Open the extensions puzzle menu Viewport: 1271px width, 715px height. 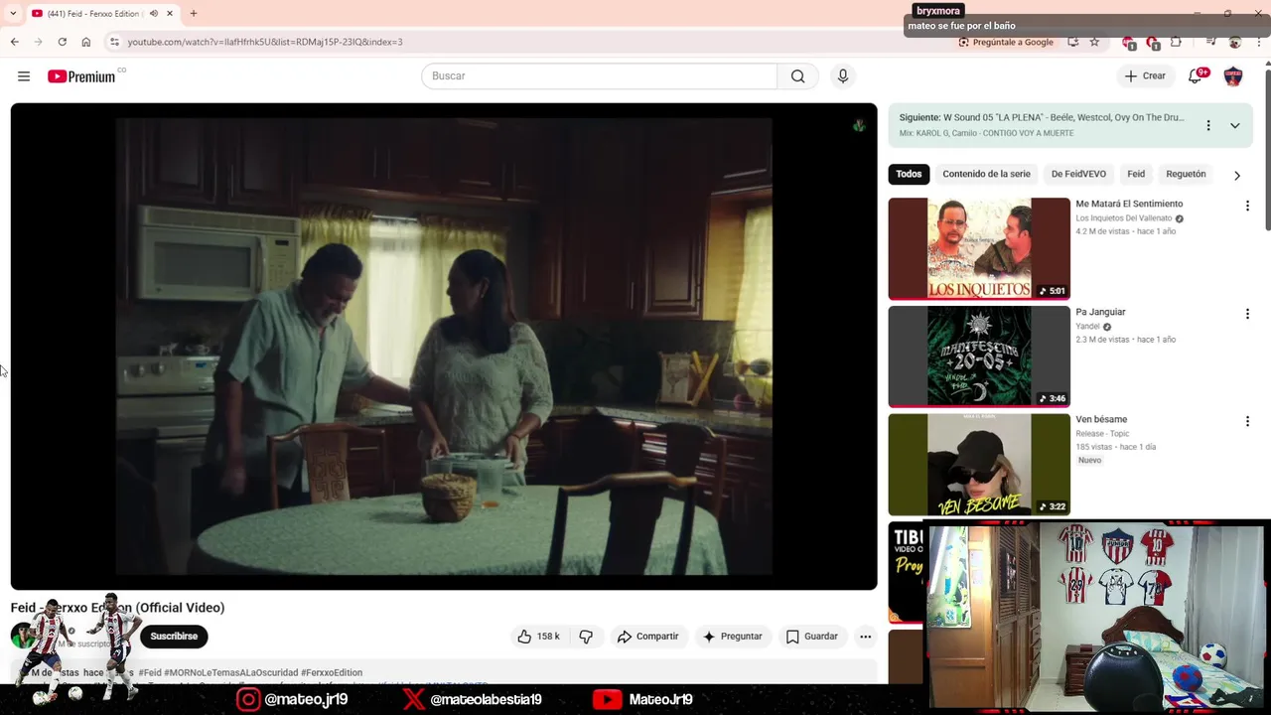[1176, 42]
